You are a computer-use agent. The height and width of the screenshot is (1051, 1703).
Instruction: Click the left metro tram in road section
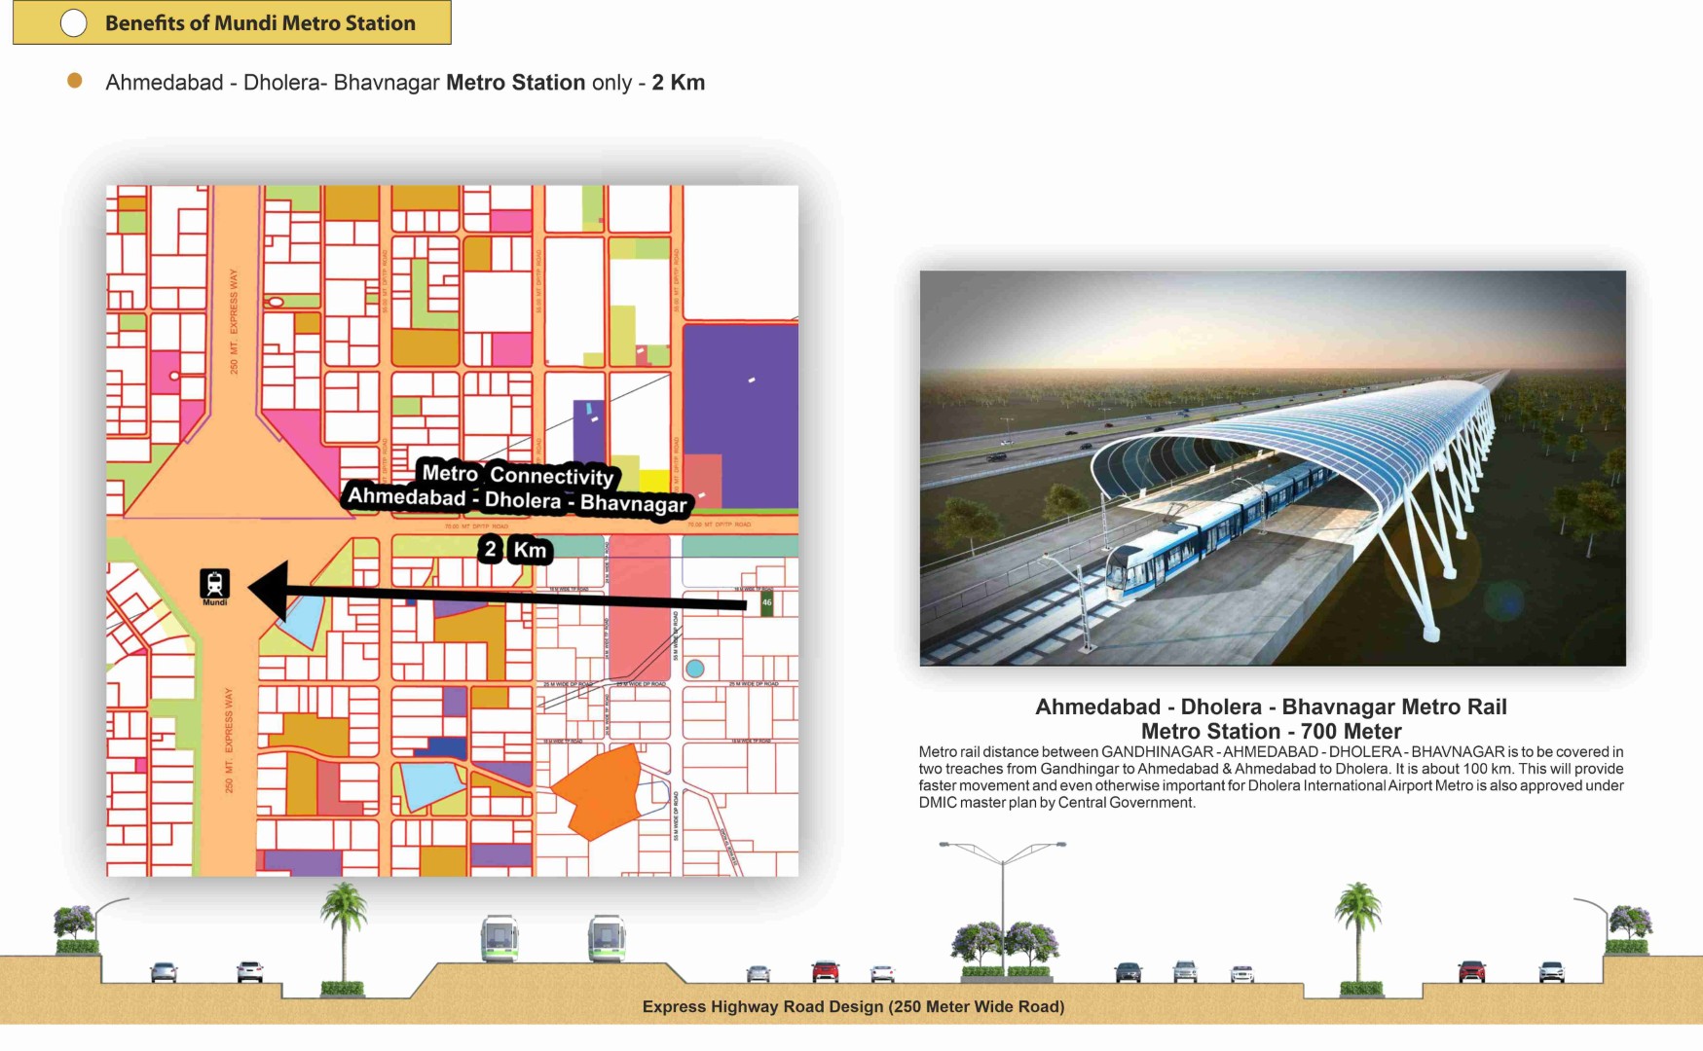[499, 938]
